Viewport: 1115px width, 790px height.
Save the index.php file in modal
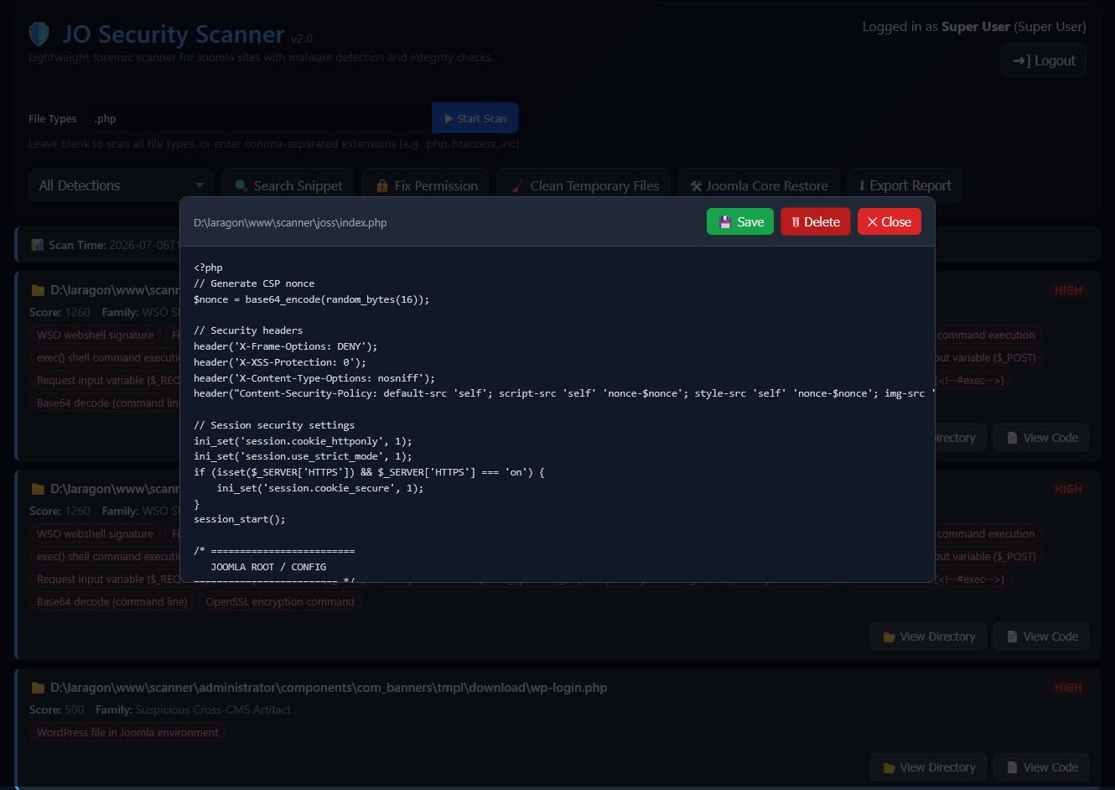click(x=740, y=222)
